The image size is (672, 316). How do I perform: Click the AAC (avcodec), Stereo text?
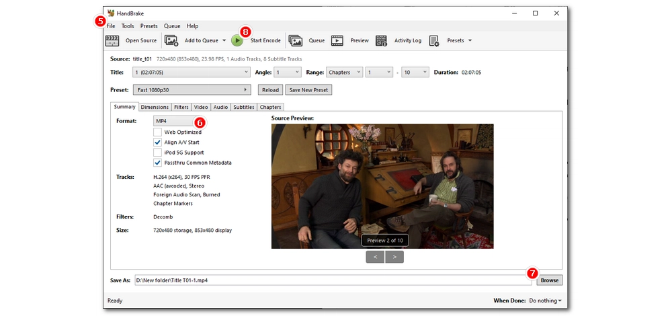point(179,186)
